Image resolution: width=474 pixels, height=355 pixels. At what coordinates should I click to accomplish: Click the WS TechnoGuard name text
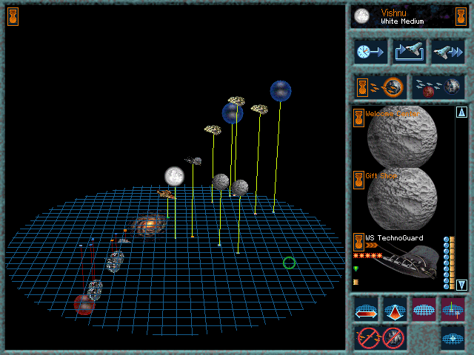point(394,238)
